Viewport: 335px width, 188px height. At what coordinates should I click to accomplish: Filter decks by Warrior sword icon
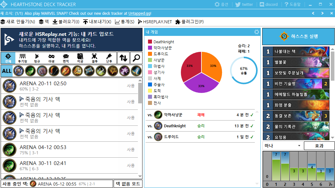[136, 71]
